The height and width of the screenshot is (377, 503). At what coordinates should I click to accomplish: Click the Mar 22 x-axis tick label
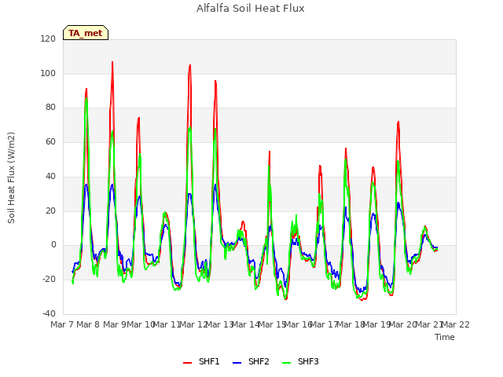(455, 324)
